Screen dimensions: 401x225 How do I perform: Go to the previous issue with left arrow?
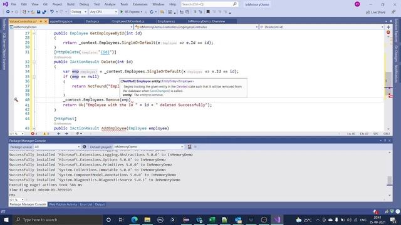[59, 134]
